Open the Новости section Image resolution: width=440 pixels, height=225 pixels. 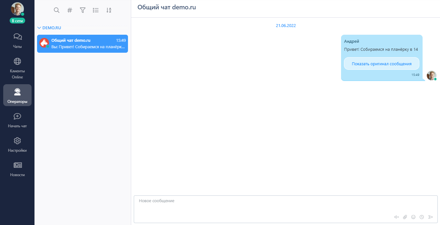point(17,169)
